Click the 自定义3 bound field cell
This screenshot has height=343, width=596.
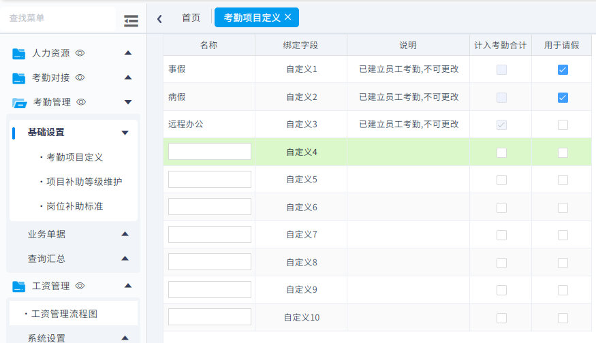300,125
